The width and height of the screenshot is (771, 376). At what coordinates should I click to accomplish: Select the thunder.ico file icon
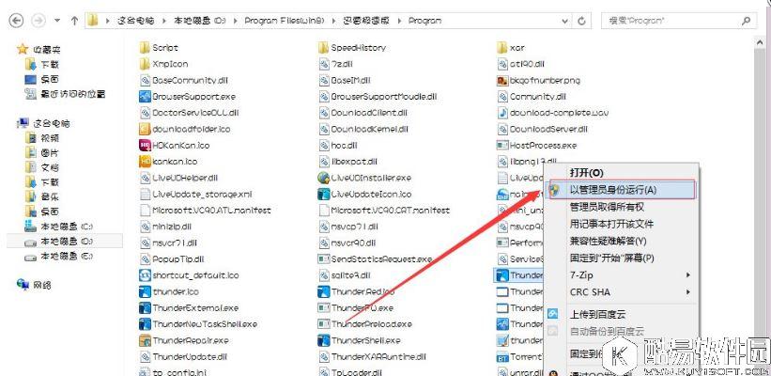[145, 291]
